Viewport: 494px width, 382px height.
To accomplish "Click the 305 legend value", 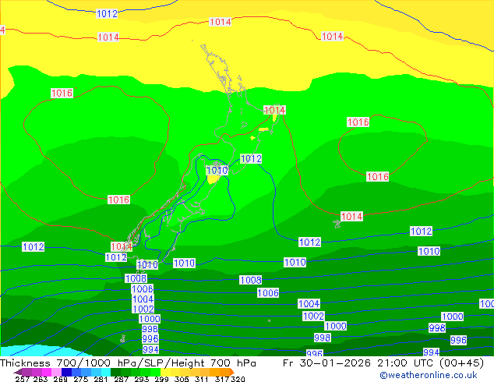I will pyautogui.click(x=182, y=379).
